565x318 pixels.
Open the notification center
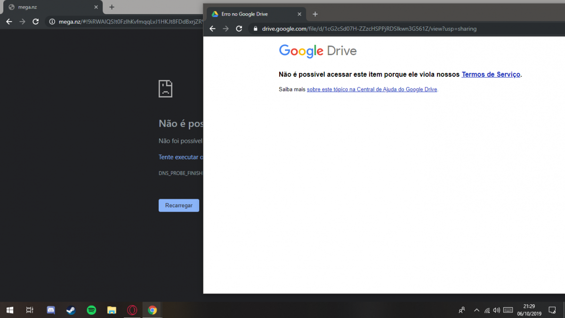(552, 310)
